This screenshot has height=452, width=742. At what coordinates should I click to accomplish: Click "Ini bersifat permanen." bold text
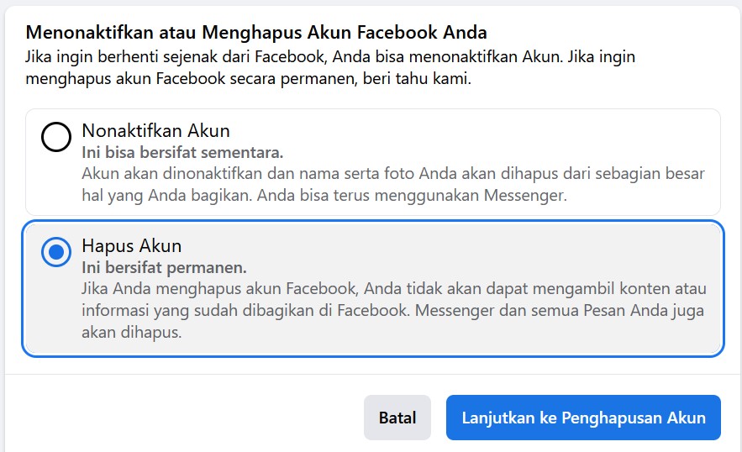pyautogui.click(x=164, y=268)
